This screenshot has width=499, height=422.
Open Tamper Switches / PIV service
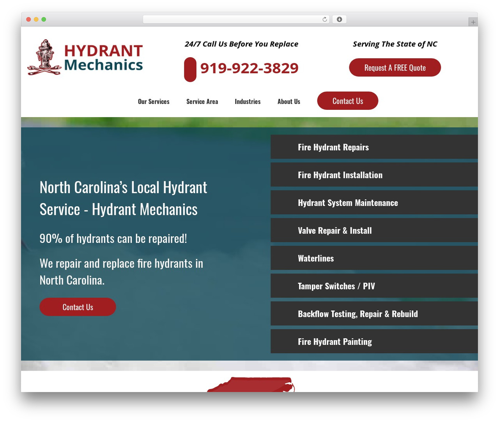point(374,286)
